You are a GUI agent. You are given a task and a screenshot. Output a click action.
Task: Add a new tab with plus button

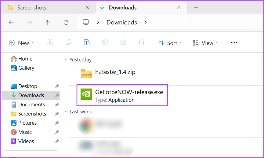(x=196, y=8)
